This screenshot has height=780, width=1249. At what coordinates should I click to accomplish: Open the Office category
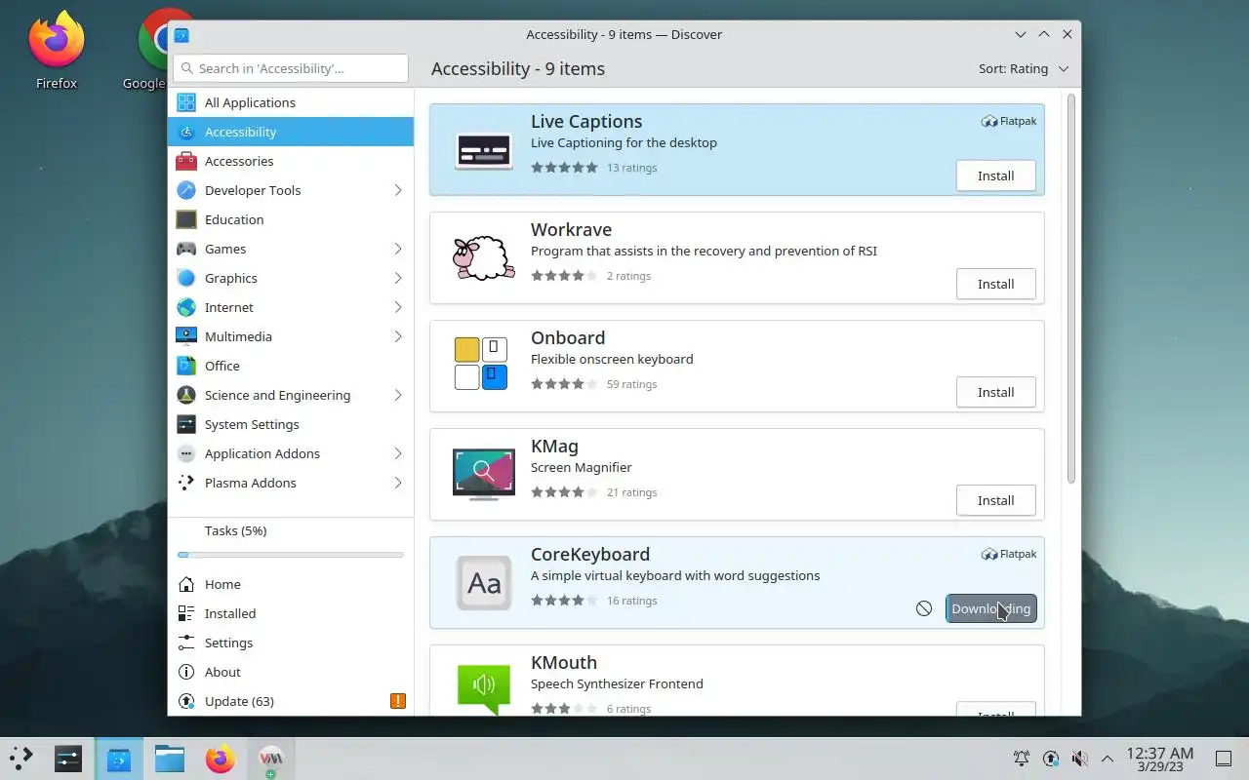[291, 366]
